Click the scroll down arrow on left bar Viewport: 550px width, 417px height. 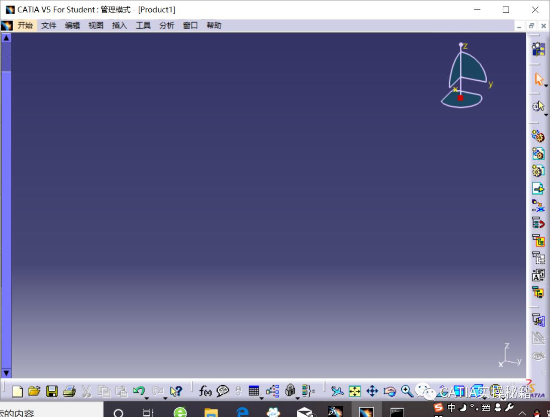tap(6, 373)
